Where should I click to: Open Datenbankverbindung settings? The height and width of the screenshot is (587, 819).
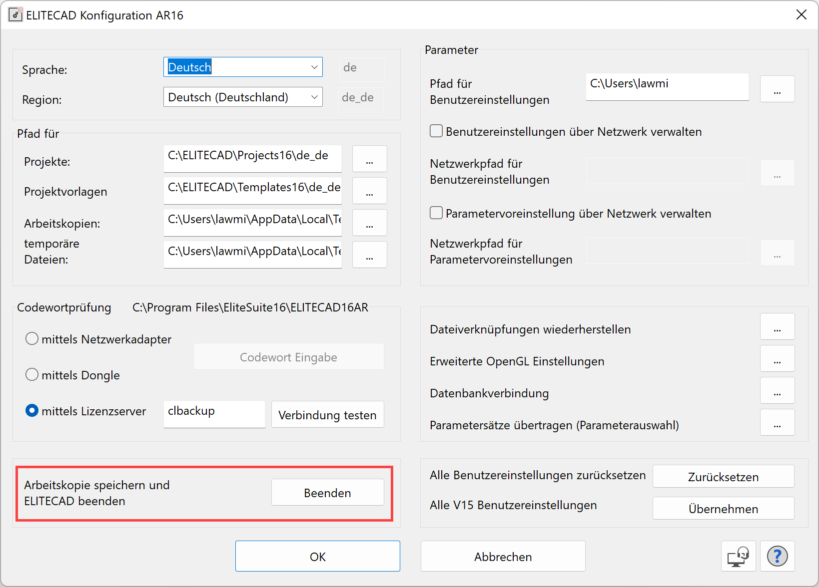pos(777,390)
